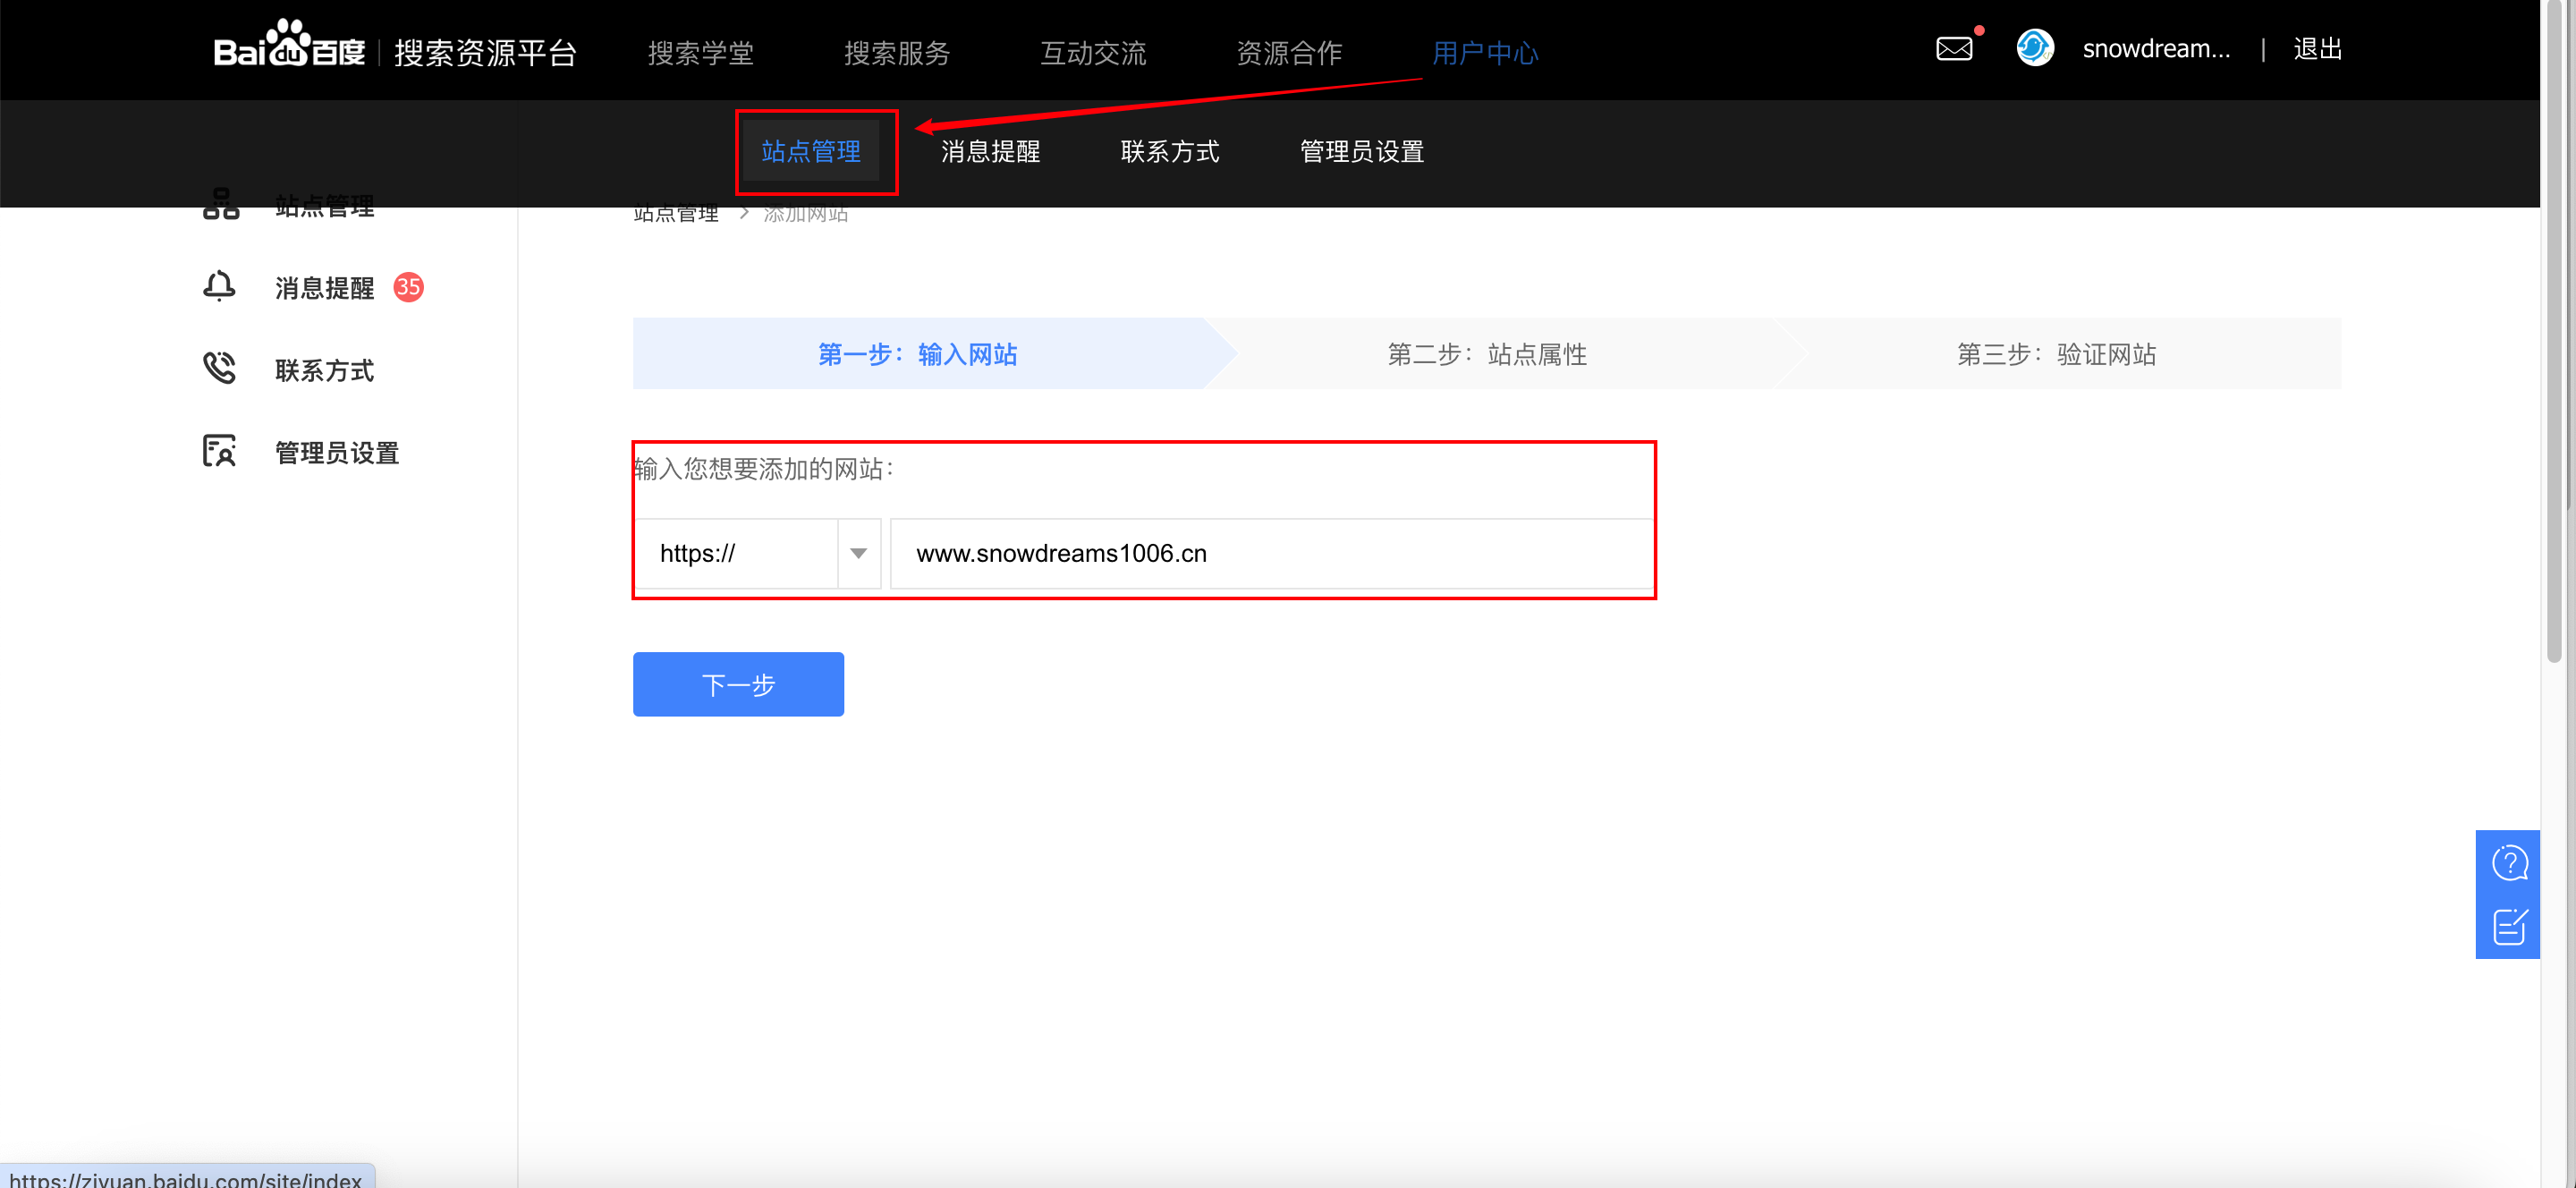Click the protocol dropdown arrow
The width and height of the screenshot is (2576, 1188).
pyautogui.click(x=858, y=553)
